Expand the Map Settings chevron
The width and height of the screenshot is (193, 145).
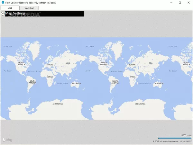[3, 14]
